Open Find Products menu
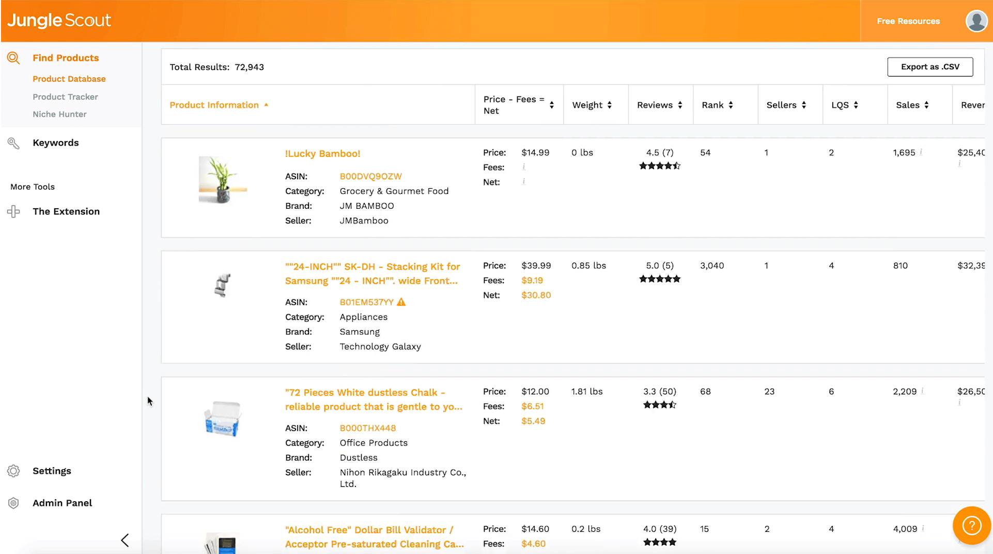 [66, 58]
